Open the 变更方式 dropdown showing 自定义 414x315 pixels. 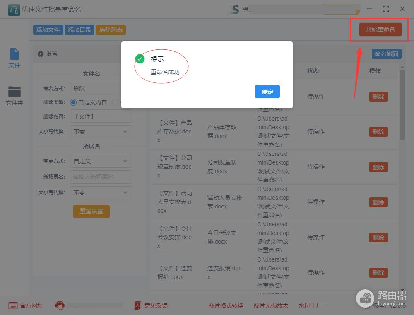tap(101, 161)
